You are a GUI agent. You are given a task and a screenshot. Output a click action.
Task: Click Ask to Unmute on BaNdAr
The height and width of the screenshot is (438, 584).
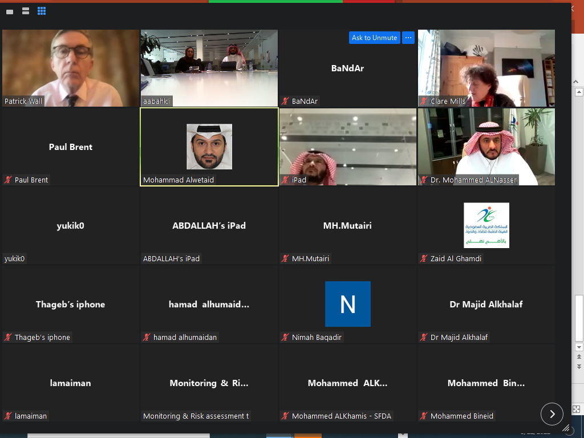[x=374, y=38]
